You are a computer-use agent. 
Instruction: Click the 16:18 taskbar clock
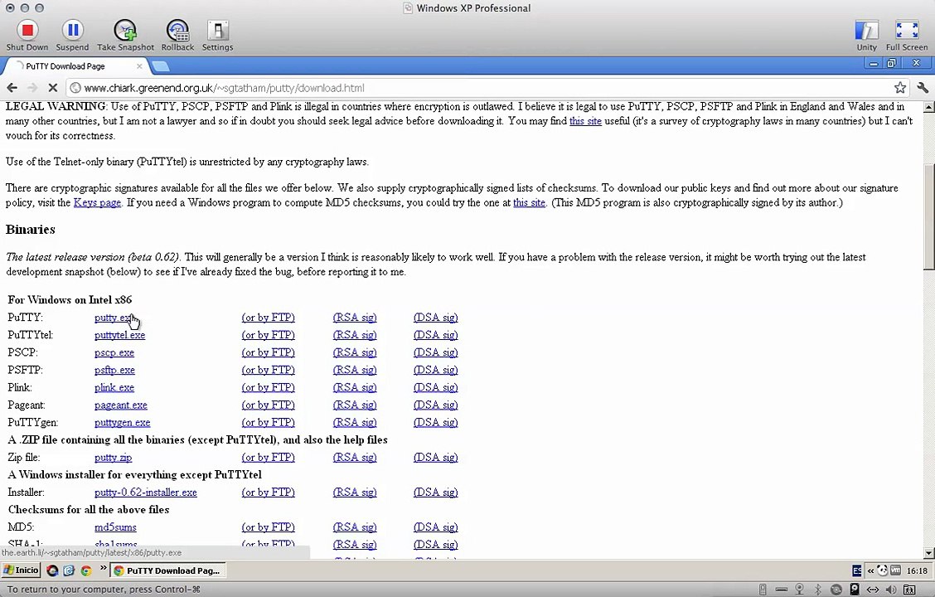tap(917, 570)
